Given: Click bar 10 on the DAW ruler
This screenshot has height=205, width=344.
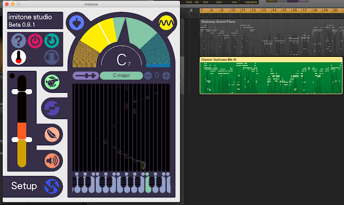Looking at the screenshot, I should tap(233, 10).
